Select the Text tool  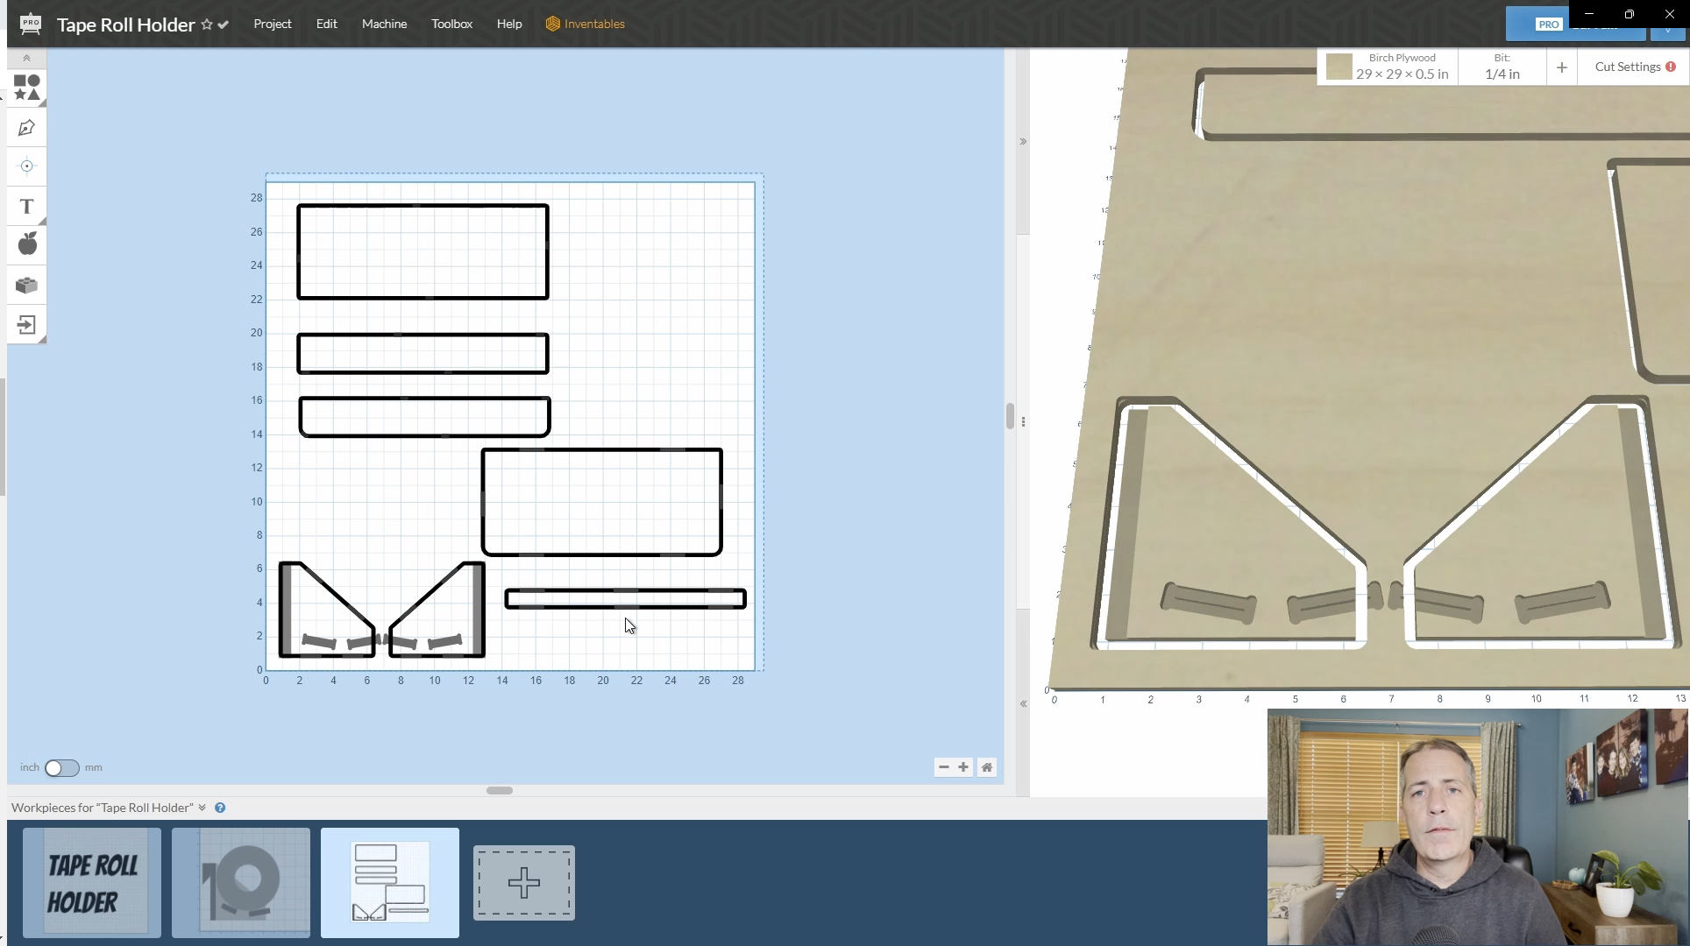pyautogui.click(x=26, y=206)
